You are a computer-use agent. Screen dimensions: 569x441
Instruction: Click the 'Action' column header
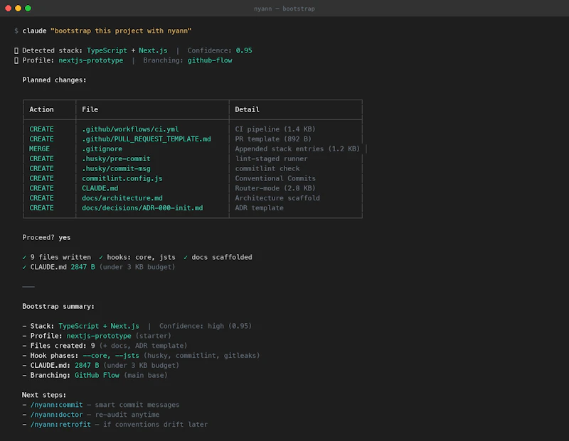point(41,109)
